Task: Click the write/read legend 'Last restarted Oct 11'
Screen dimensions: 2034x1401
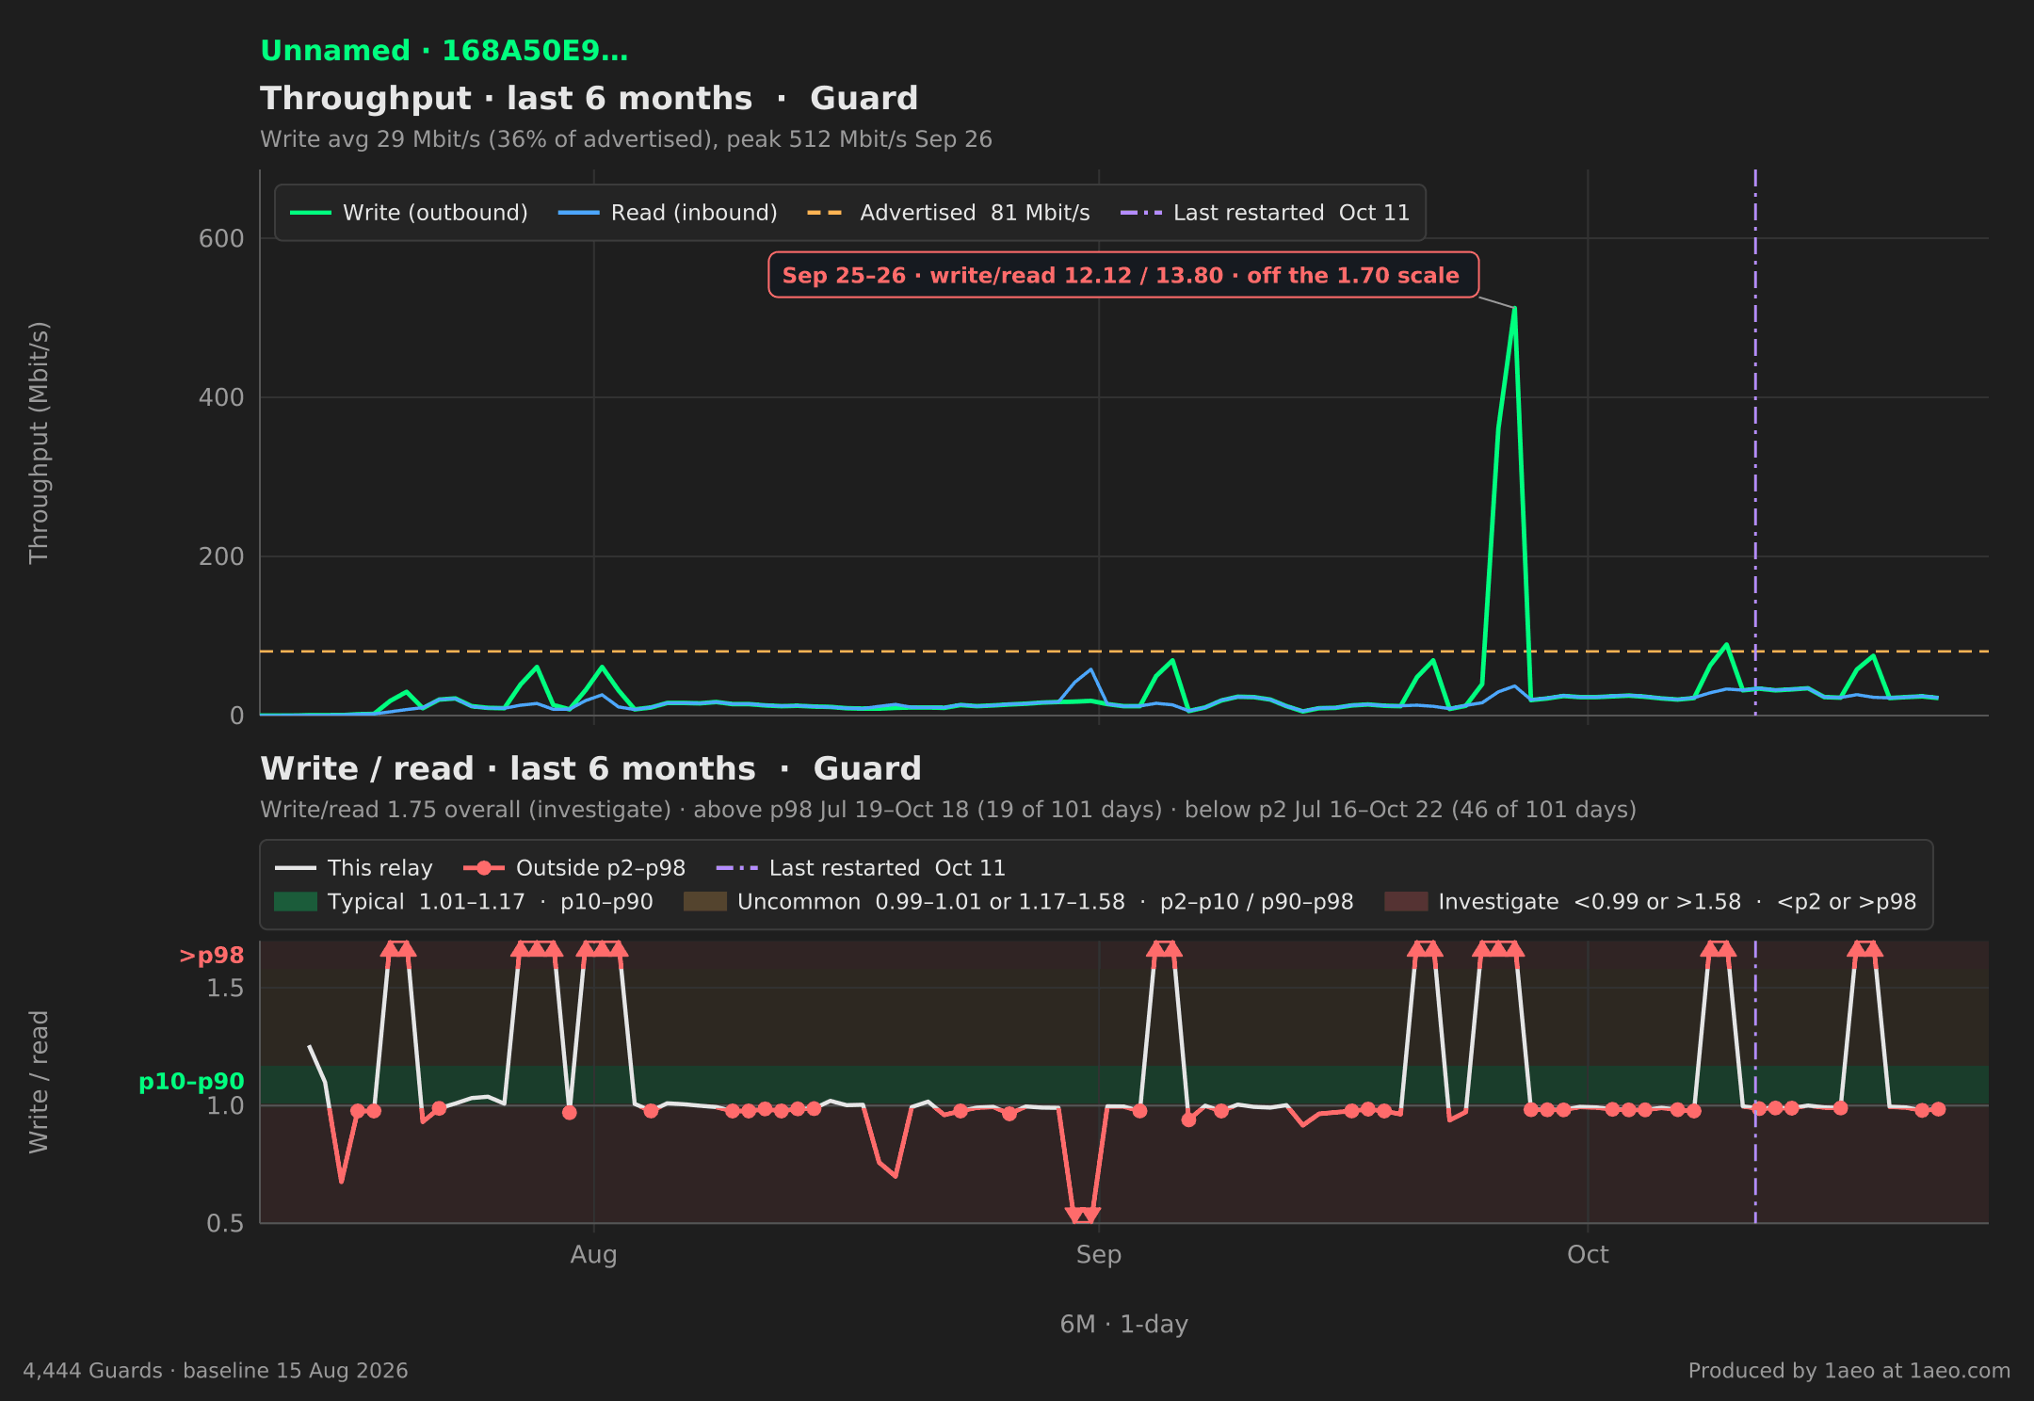Action: [x=861, y=868]
